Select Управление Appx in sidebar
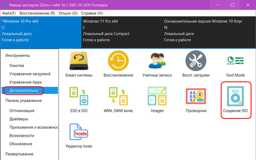The height and width of the screenshot is (160, 256). point(26,82)
